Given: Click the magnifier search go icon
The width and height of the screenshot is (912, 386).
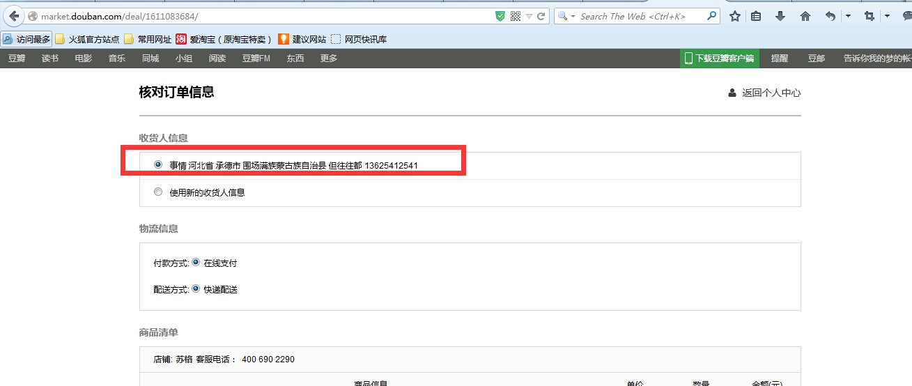Looking at the screenshot, I should (712, 15).
